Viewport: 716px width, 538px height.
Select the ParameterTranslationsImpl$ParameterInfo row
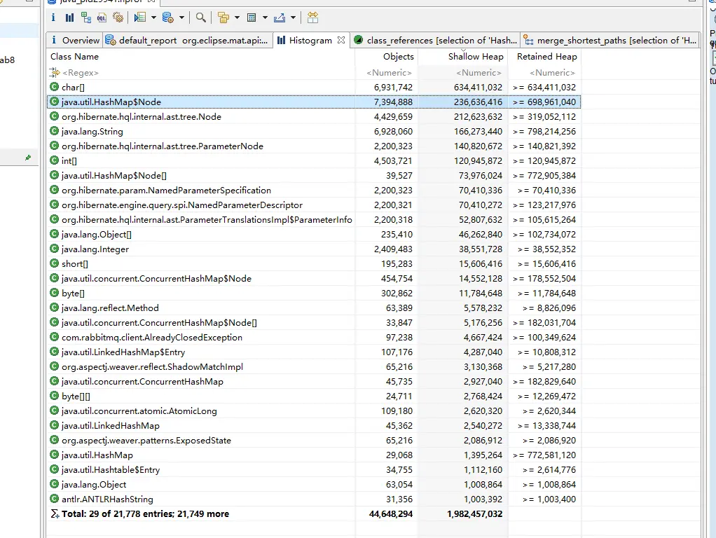(x=314, y=220)
